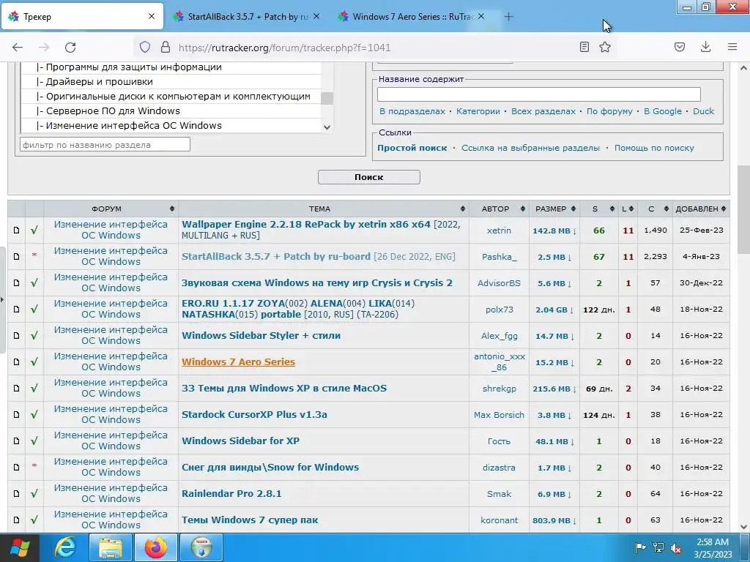Click page icon in Windows Sidebar Styler row
750x562 pixels.
coord(16,335)
